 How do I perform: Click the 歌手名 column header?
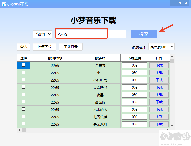click(x=100, y=58)
